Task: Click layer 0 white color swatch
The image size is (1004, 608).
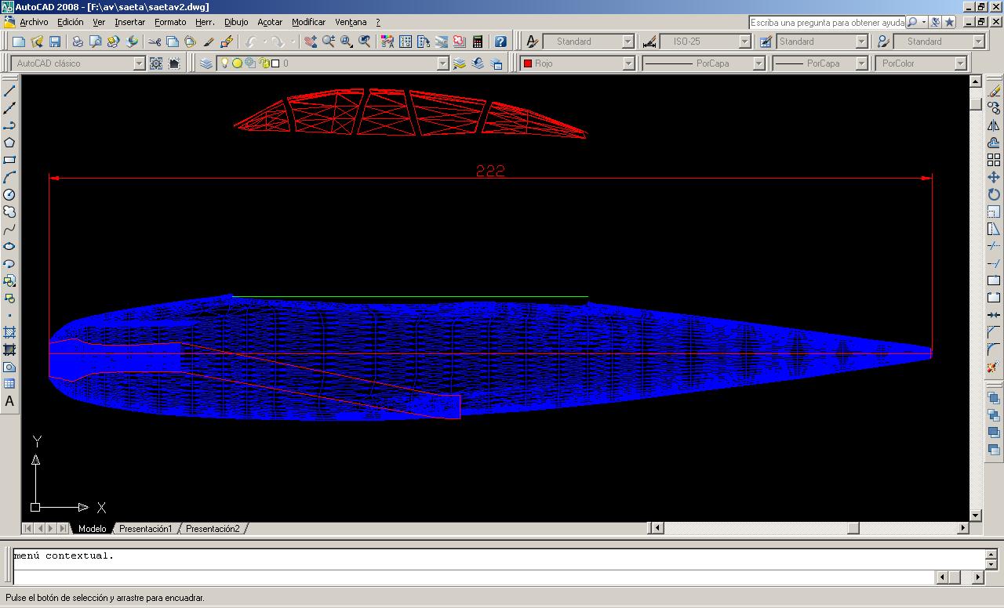Action: click(275, 63)
